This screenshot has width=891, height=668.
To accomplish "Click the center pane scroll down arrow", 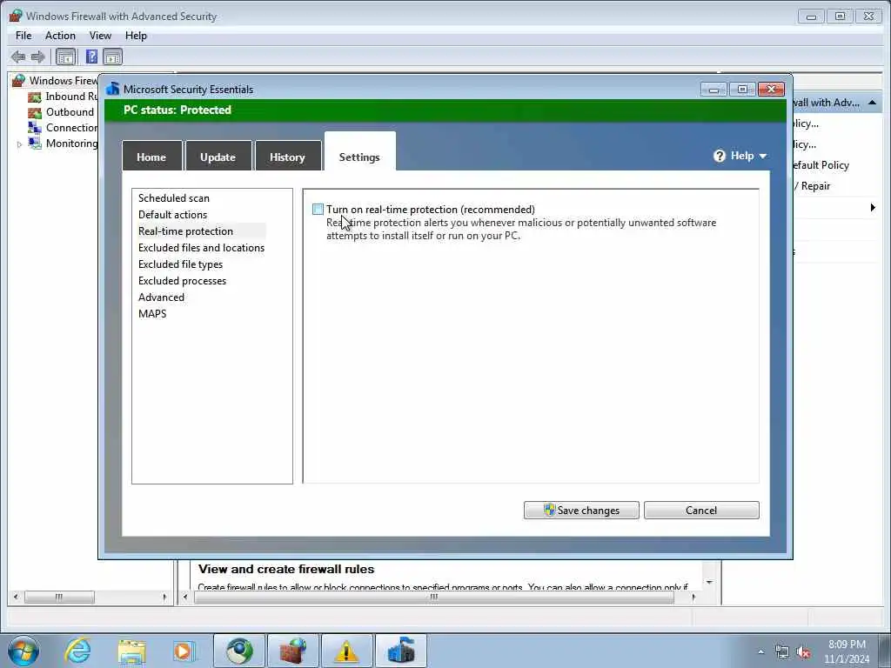I will click(709, 583).
